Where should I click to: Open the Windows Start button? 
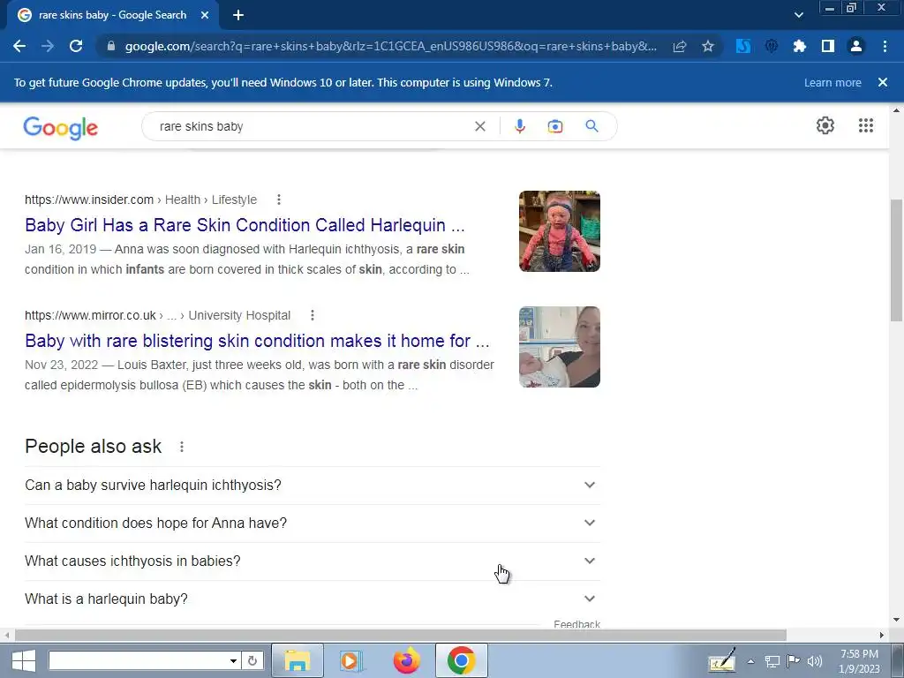pos(23,660)
